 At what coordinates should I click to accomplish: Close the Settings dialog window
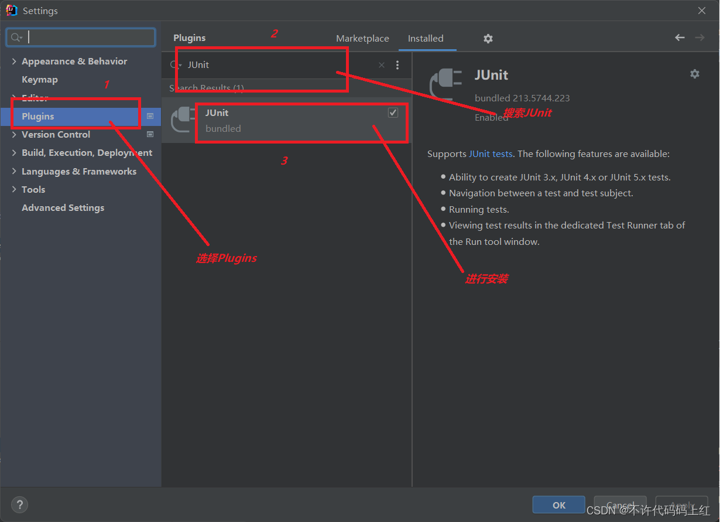point(702,11)
